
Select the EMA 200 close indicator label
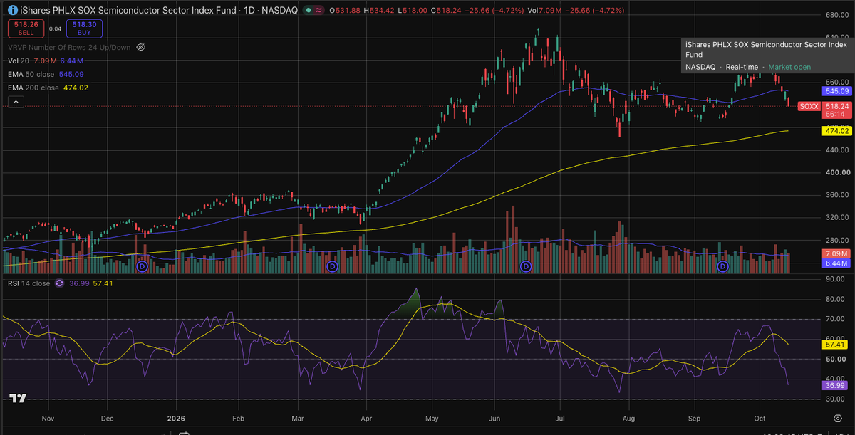(33, 88)
